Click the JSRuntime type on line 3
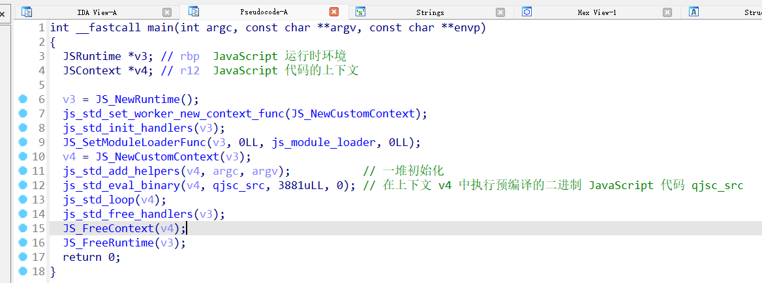The image size is (762, 283). point(92,56)
